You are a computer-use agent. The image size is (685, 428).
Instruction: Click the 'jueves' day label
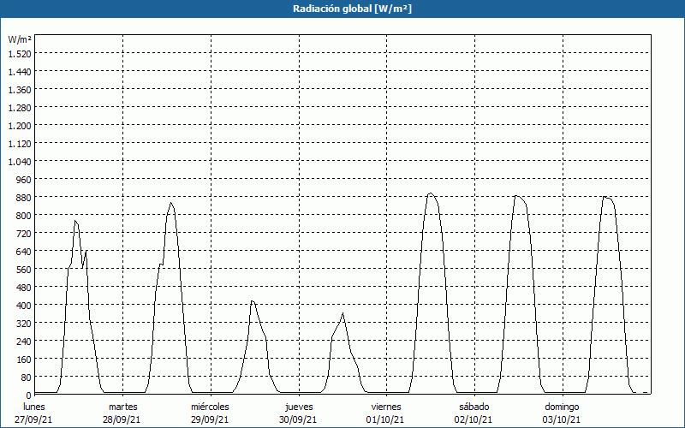299,407
